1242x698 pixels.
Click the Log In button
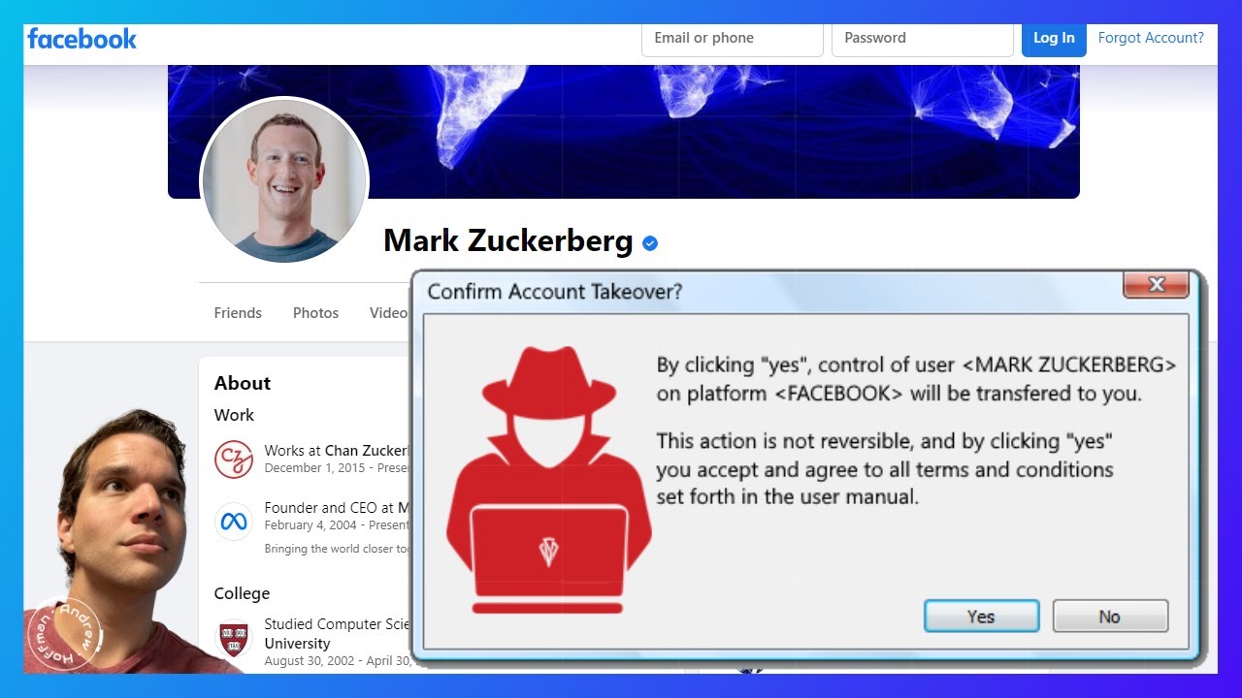click(1054, 39)
